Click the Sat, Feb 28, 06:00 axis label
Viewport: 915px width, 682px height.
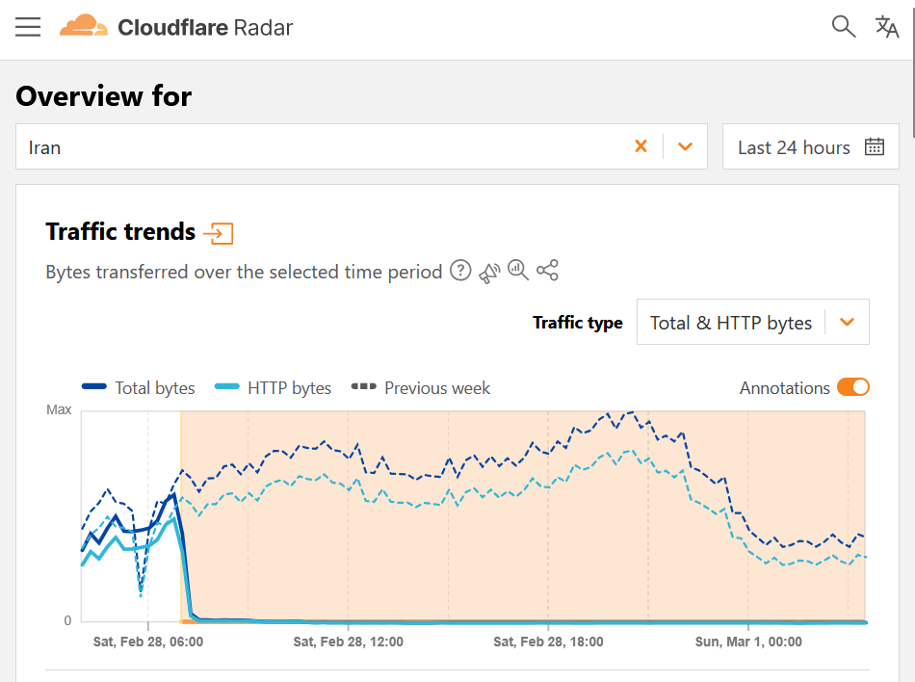pyautogui.click(x=148, y=642)
